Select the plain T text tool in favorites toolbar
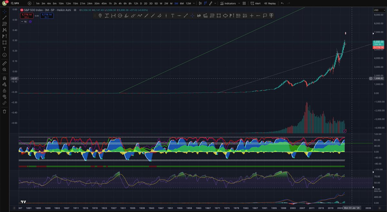Image resolution: width=387 pixels, height=212 pixels. coord(173,15)
